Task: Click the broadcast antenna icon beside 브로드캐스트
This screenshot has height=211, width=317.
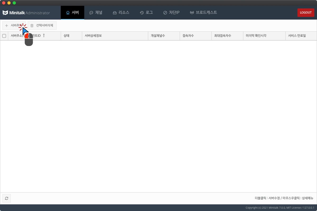Action: 192,13
